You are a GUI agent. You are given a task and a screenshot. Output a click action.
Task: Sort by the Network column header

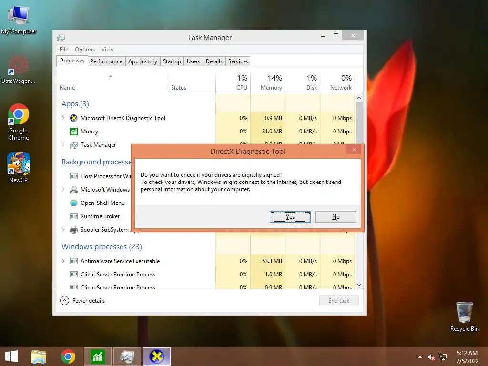(x=338, y=83)
